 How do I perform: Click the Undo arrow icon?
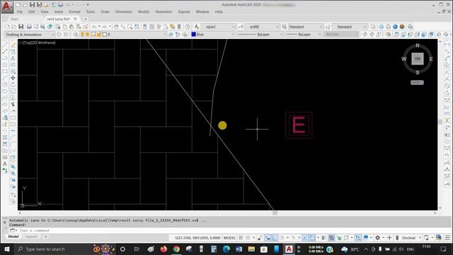coord(94,27)
